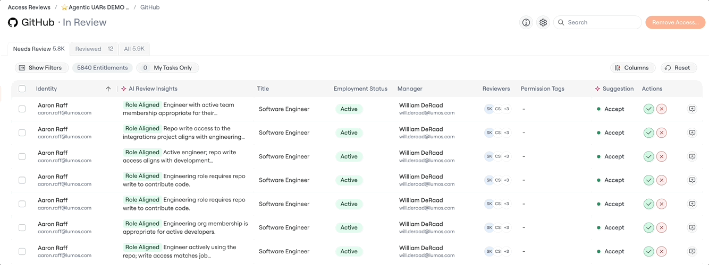Approve the 'integrations project' repo write access row
The height and width of the screenshot is (265, 709).
coord(648,133)
